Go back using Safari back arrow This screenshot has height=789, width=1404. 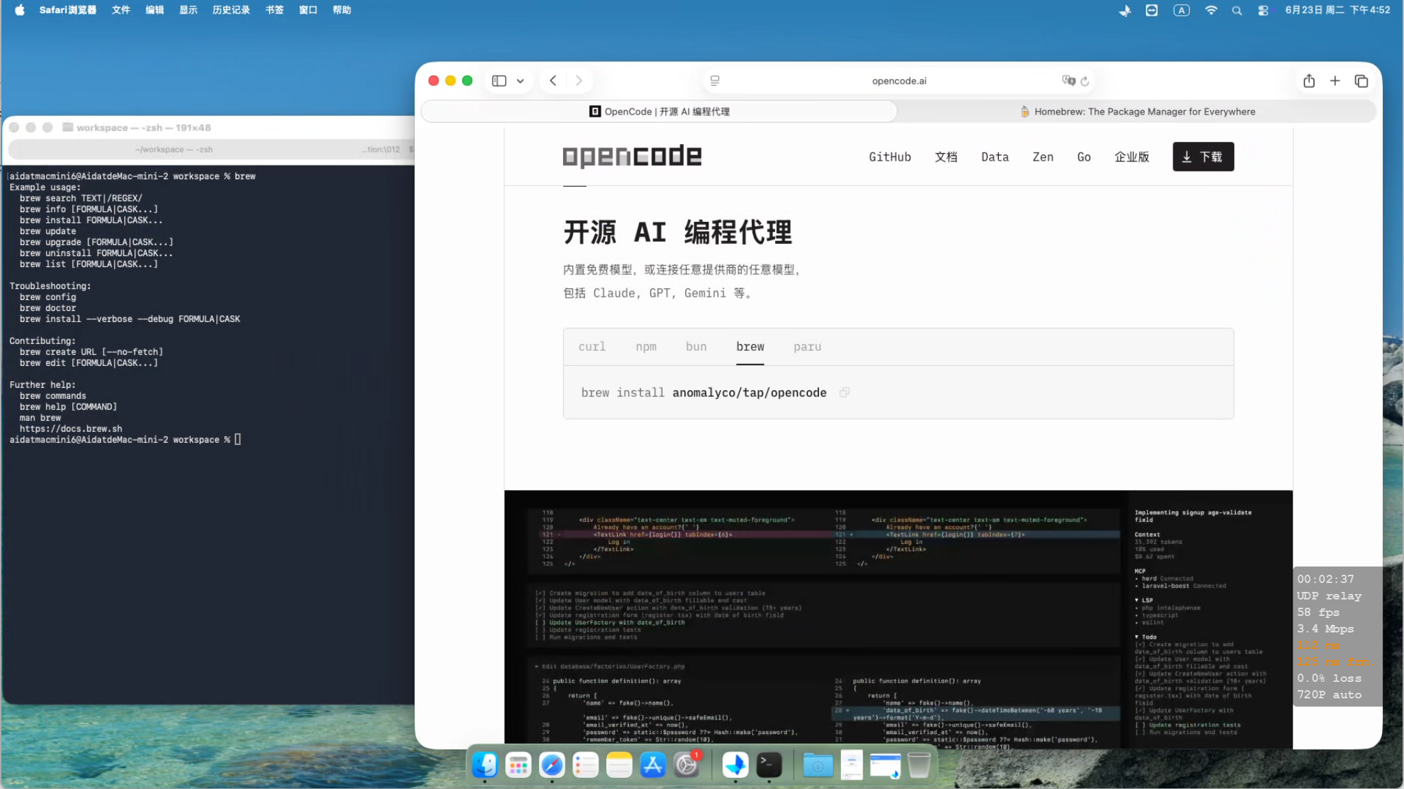[553, 80]
